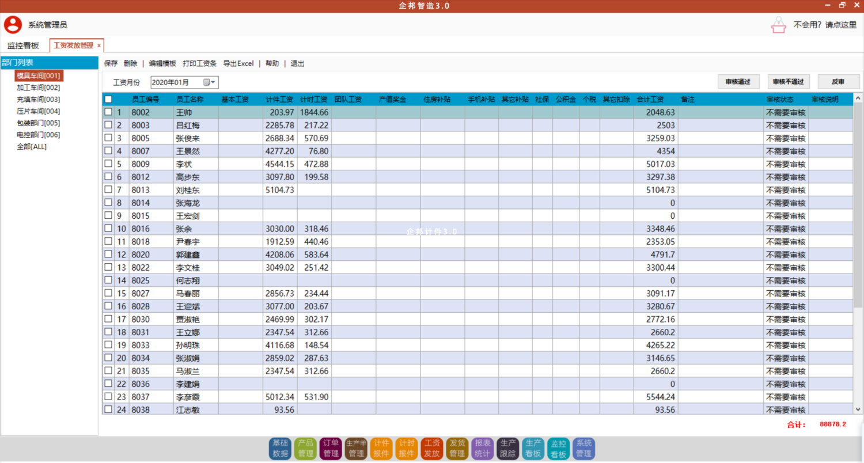
Task: Open the 监控看板 module tile
Action: pos(559,448)
